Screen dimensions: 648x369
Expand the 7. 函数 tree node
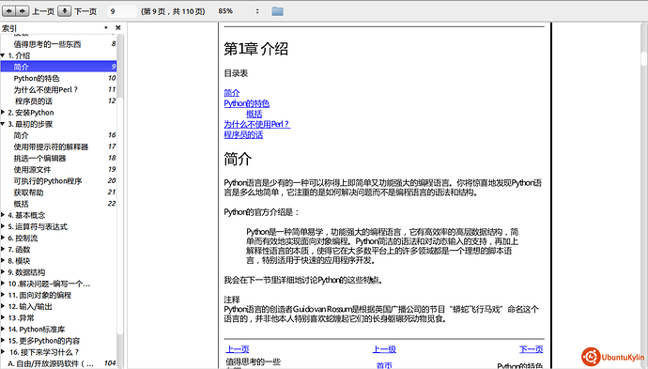3,249
